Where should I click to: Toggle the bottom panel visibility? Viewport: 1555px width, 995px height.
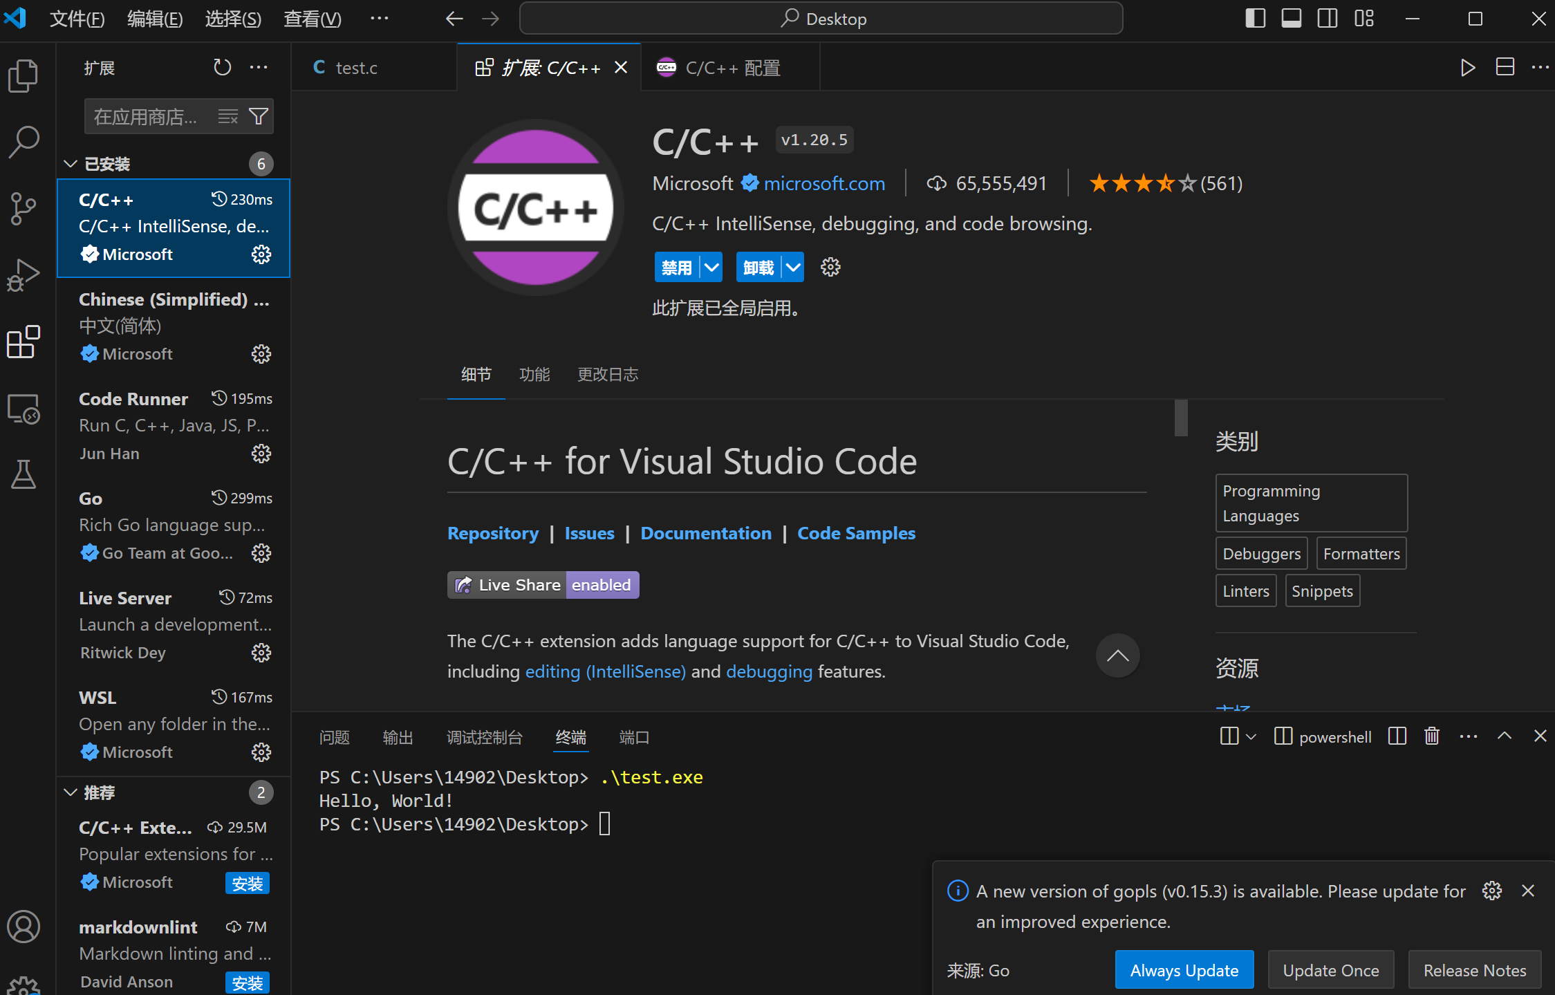[1291, 19]
